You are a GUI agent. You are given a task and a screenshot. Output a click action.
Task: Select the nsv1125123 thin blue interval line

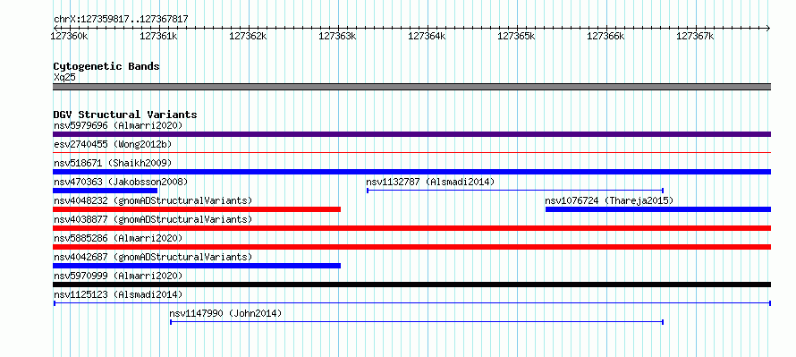click(x=411, y=303)
